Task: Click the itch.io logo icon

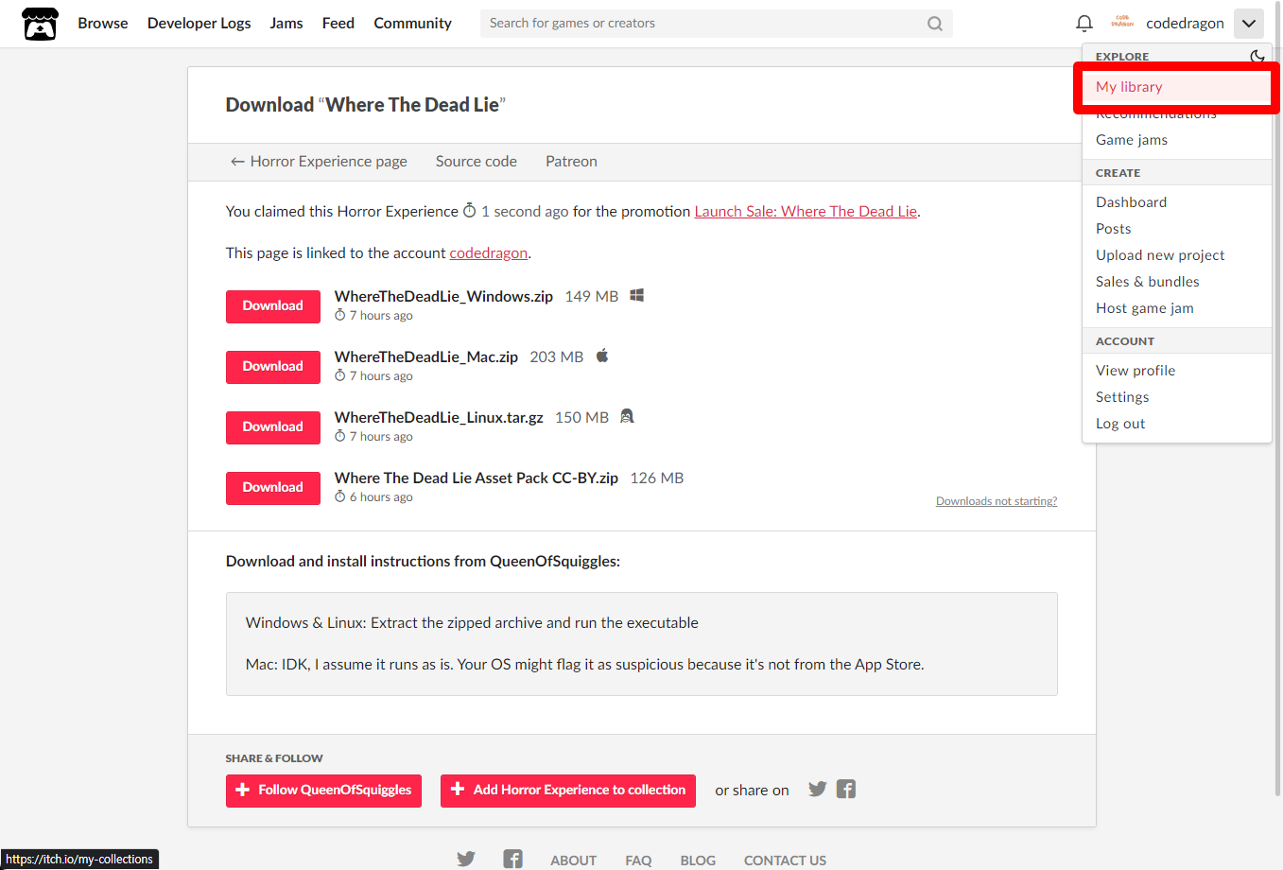Action: click(40, 24)
